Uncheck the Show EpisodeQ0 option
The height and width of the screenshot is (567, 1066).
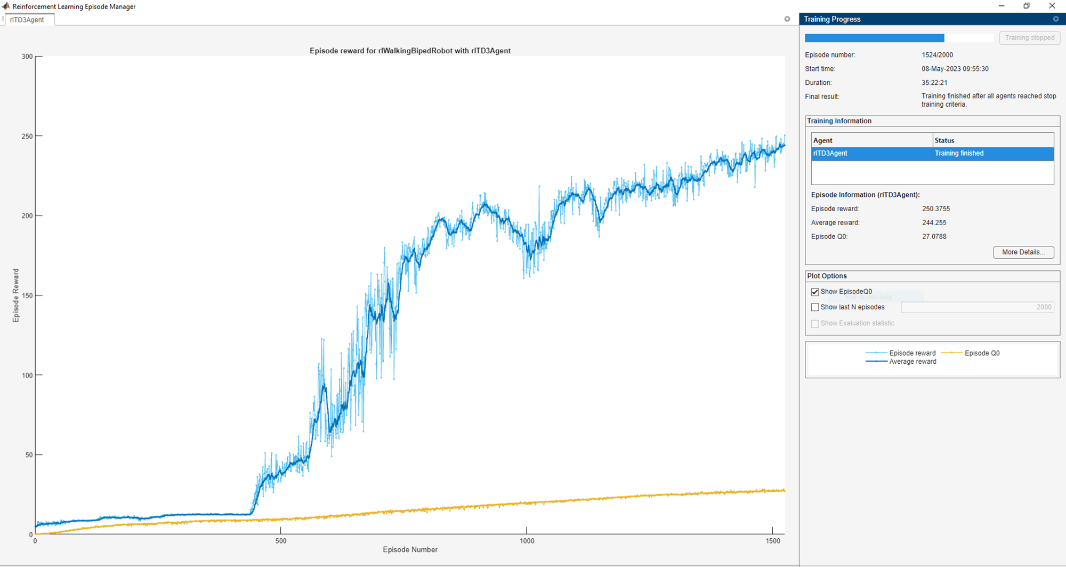pos(815,292)
